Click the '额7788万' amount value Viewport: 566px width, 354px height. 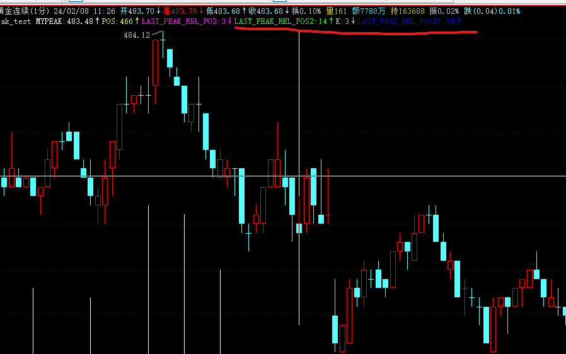click(369, 11)
